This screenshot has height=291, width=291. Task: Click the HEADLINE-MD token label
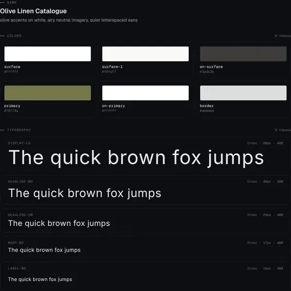20,182
